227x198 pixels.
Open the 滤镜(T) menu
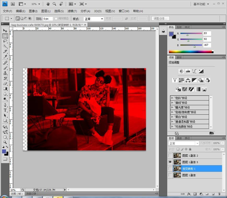(72, 11)
